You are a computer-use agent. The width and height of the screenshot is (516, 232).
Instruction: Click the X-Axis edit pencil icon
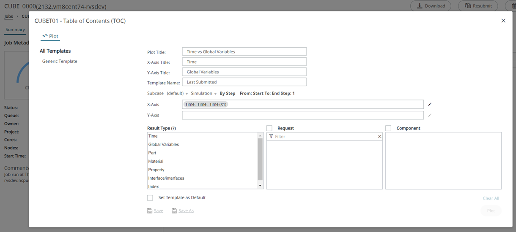[430, 104]
